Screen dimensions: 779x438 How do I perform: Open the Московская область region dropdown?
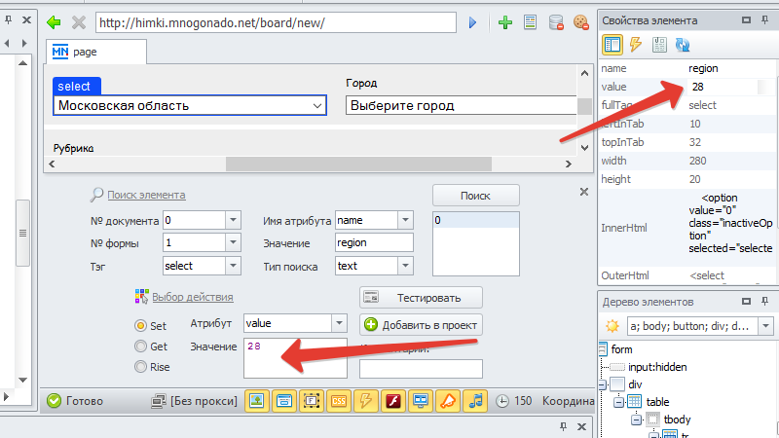click(x=190, y=105)
